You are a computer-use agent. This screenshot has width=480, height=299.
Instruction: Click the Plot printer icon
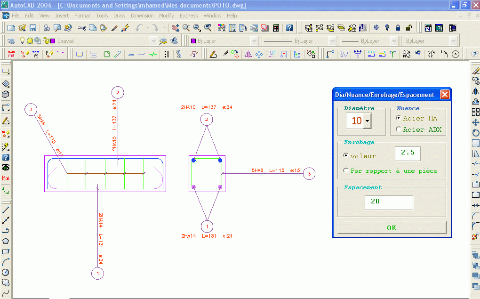[x=47, y=28]
